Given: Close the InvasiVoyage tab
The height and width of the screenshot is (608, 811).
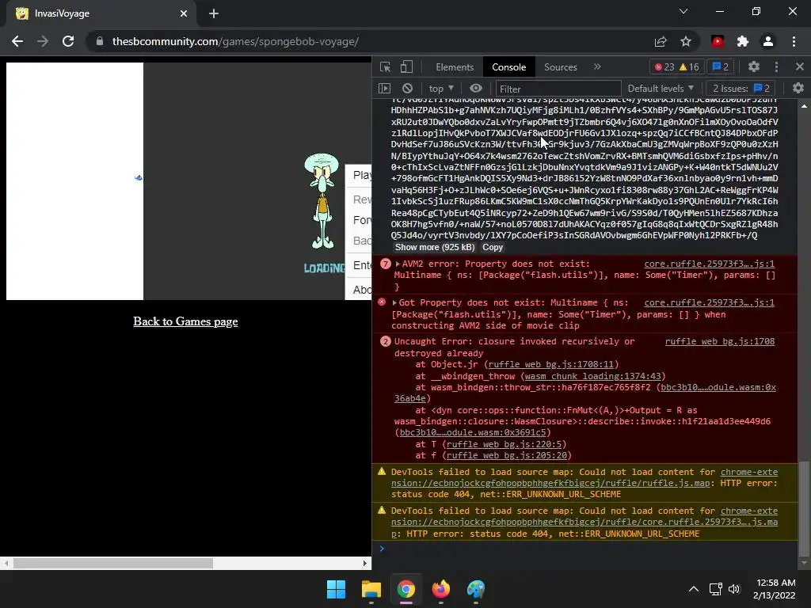Looking at the screenshot, I should pyautogui.click(x=184, y=13).
